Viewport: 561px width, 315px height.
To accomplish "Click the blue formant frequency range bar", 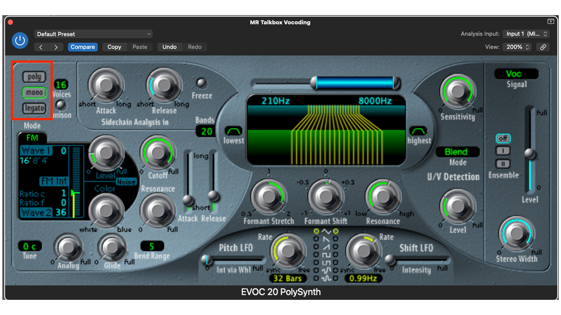I will [355, 83].
